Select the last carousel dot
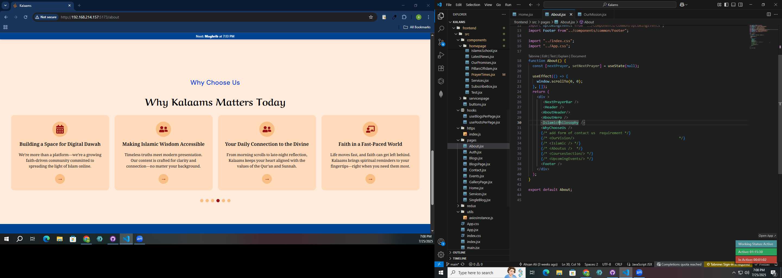The height and width of the screenshot is (278, 782). tap(229, 201)
